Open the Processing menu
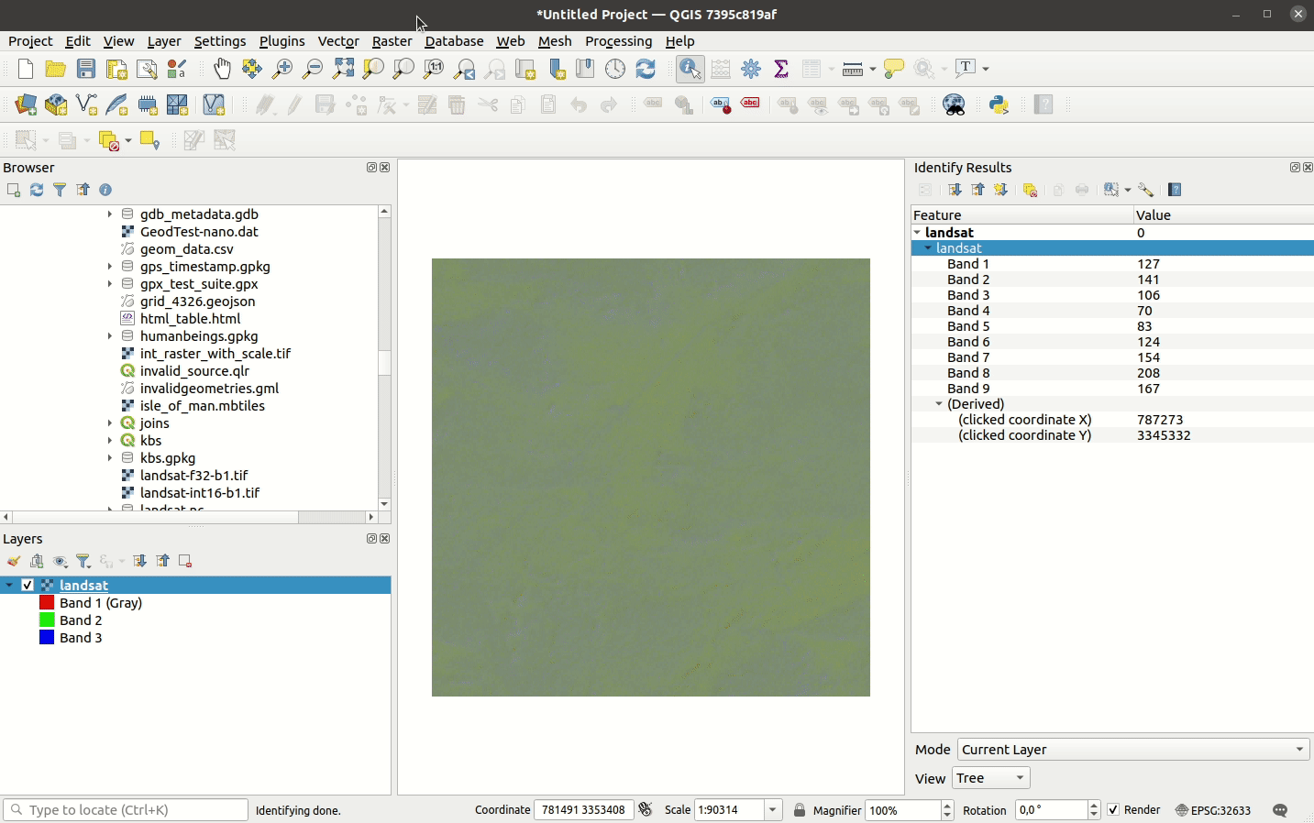 [618, 41]
